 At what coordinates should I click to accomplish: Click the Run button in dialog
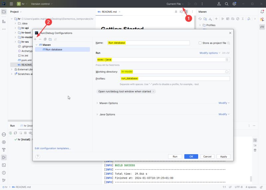175,157
